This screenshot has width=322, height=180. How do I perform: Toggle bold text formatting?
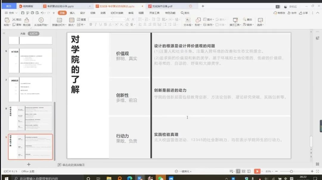tap(91, 25)
